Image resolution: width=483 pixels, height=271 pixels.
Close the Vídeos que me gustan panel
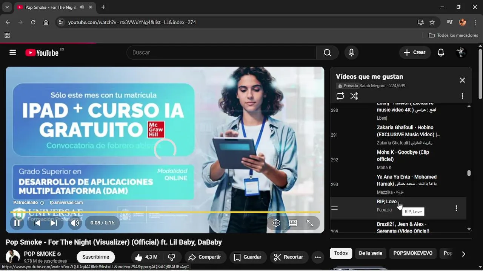pos(462,80)
